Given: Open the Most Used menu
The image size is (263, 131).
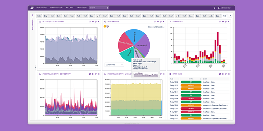Looking at the screenshot, I should [x=82, y=8].
